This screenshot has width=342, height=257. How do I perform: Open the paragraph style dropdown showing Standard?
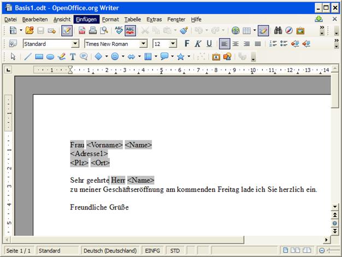76,44
